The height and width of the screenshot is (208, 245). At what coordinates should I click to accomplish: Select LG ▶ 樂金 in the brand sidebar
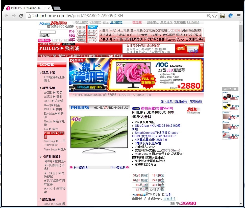[51, 129]
